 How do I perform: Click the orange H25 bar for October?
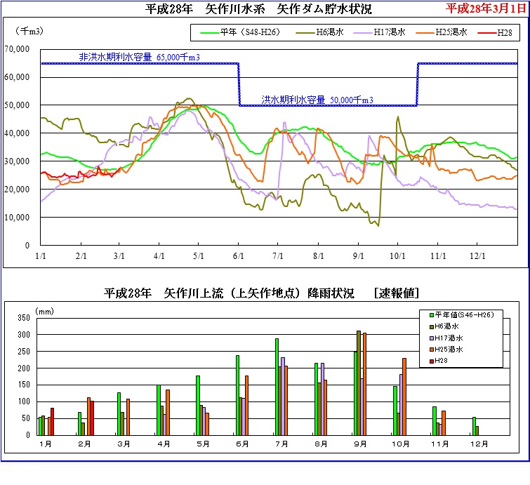point(404,397)
